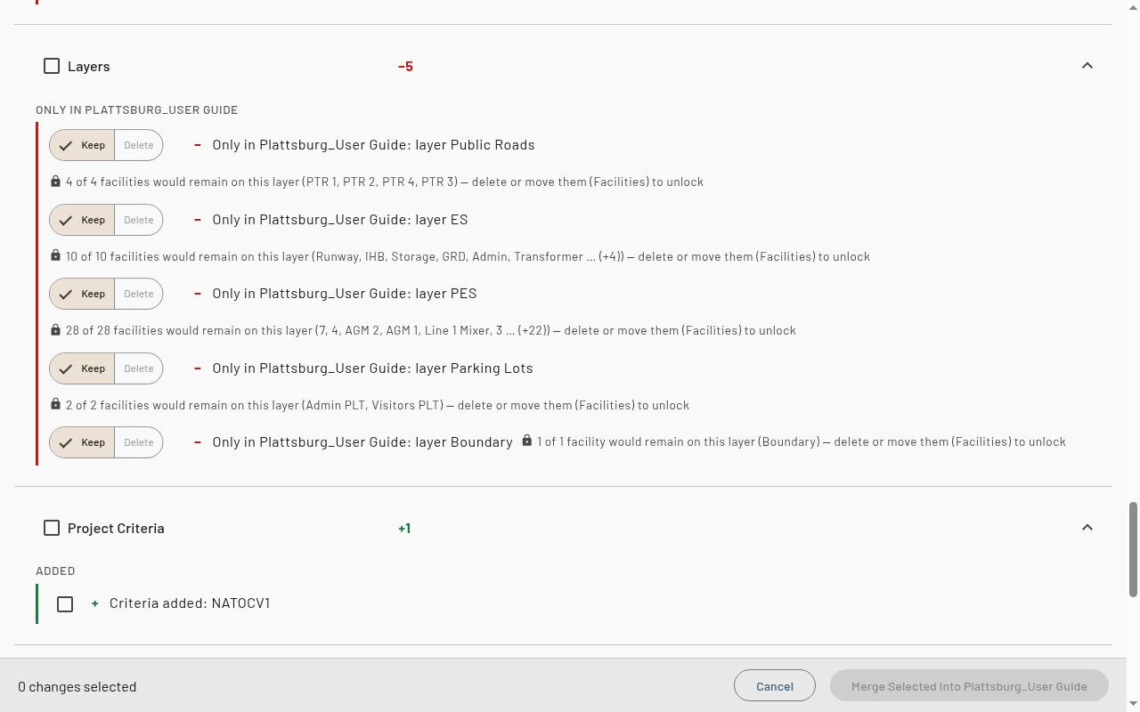The width and height of the screenshot is (1140, 712).
Task: Click the lock icon under layer ES
Action: tap(55, 256)
